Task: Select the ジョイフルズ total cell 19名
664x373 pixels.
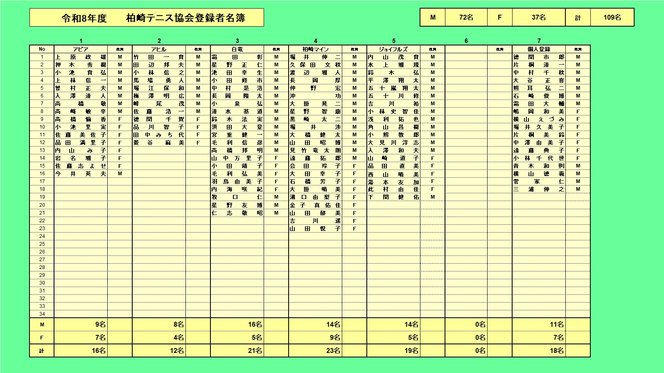Action: [x=393, y=350]
